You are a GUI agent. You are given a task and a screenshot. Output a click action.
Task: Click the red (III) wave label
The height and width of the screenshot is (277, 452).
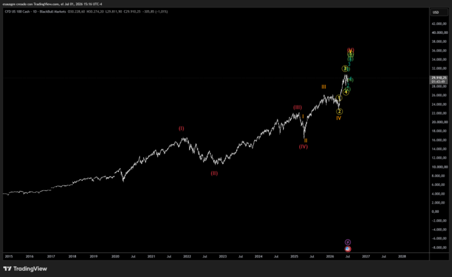[298, 107]
